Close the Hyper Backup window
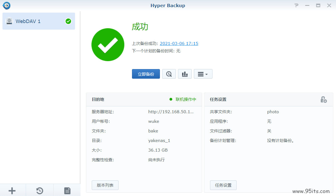 pyautogui.click(x=329, y=5)
